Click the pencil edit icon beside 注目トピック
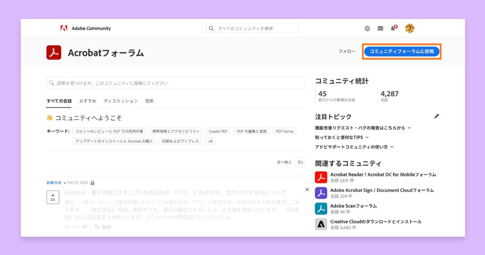 [437, 116]
